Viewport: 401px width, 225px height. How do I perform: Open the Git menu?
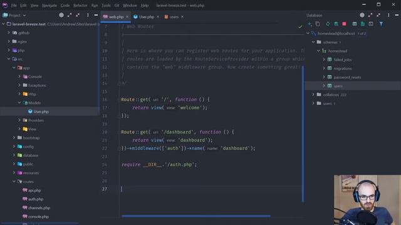click(117, 6)
